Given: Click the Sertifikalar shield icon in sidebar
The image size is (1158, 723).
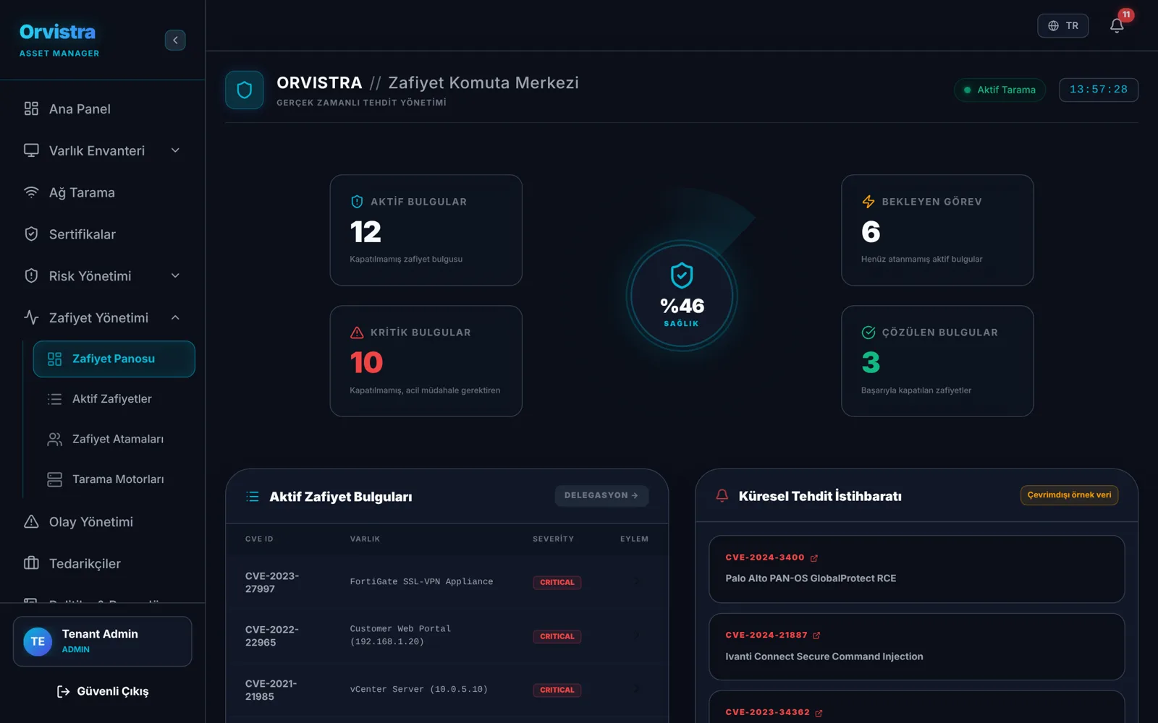Looking at the screenshot, I should coord(31,234).
